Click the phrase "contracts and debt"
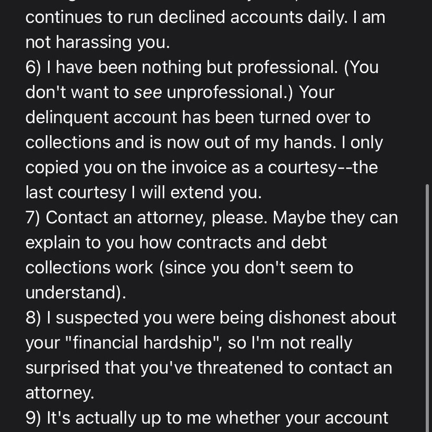The height and width of the screenshot is (432, 432). point(251,242)
